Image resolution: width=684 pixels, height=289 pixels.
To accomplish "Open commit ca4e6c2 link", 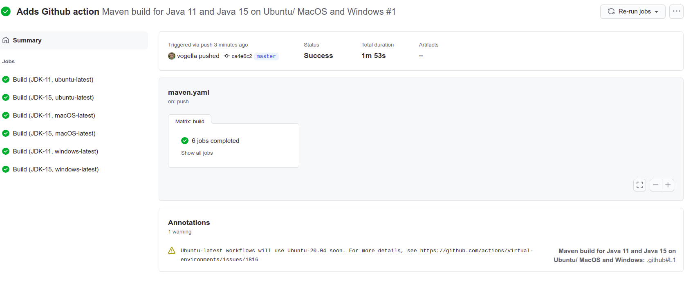I will point(242,56).
